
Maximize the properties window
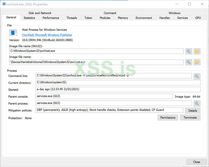pyautogui.click(x=190, y=4)
